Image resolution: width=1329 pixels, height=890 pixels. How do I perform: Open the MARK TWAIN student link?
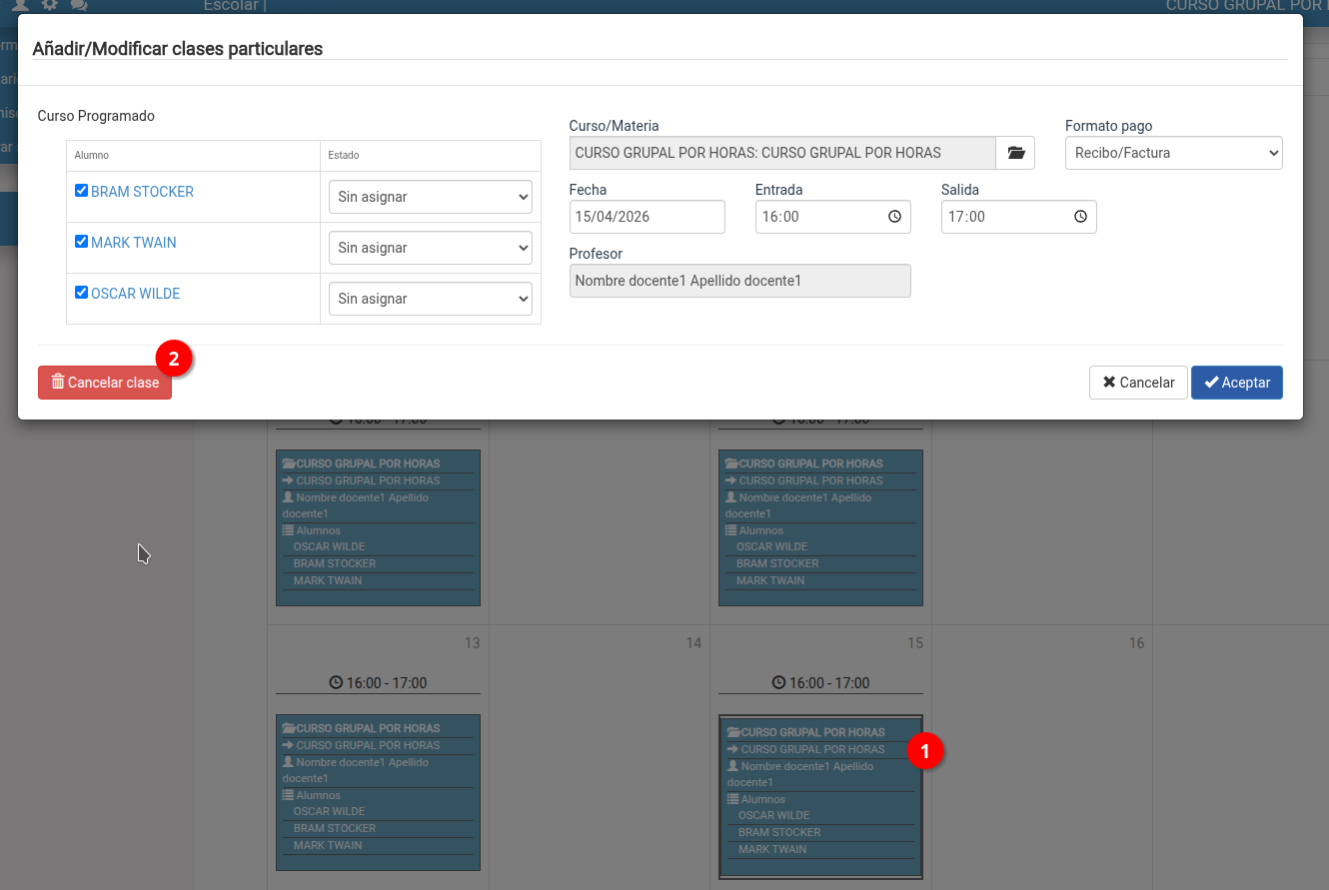(133, 243)
